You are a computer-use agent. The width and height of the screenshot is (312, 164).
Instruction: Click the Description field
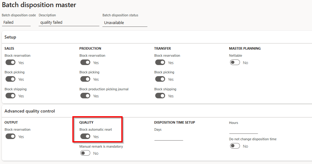tap(69, 23)
